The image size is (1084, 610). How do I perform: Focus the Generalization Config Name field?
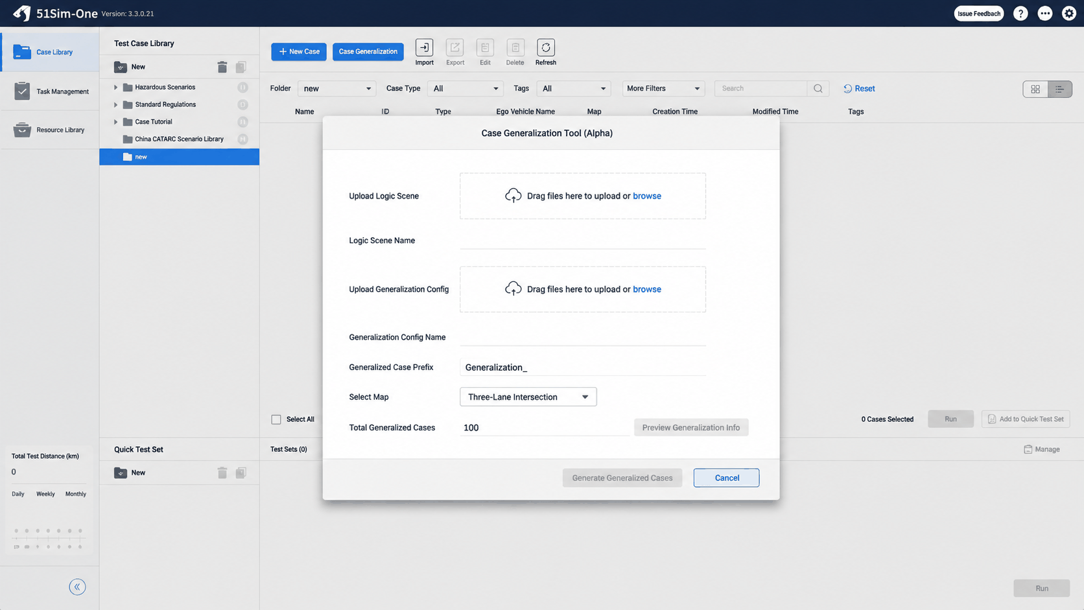583,337
